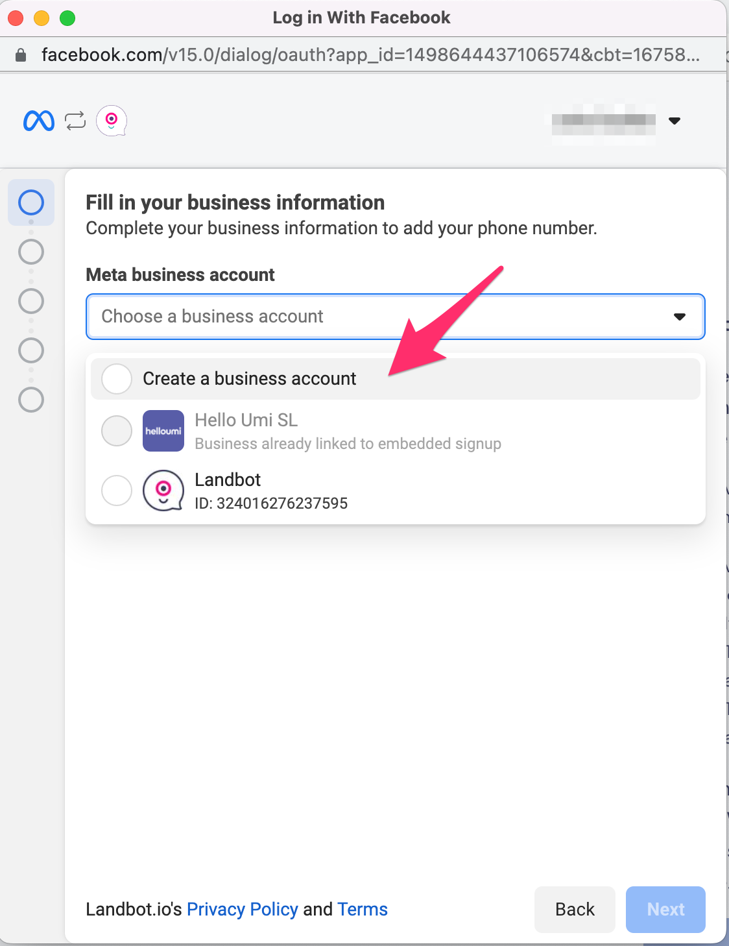Screen dimensions: 729x946
Task: Click the Landbot ID 324016276237595 text
Action: click(271, 503)
